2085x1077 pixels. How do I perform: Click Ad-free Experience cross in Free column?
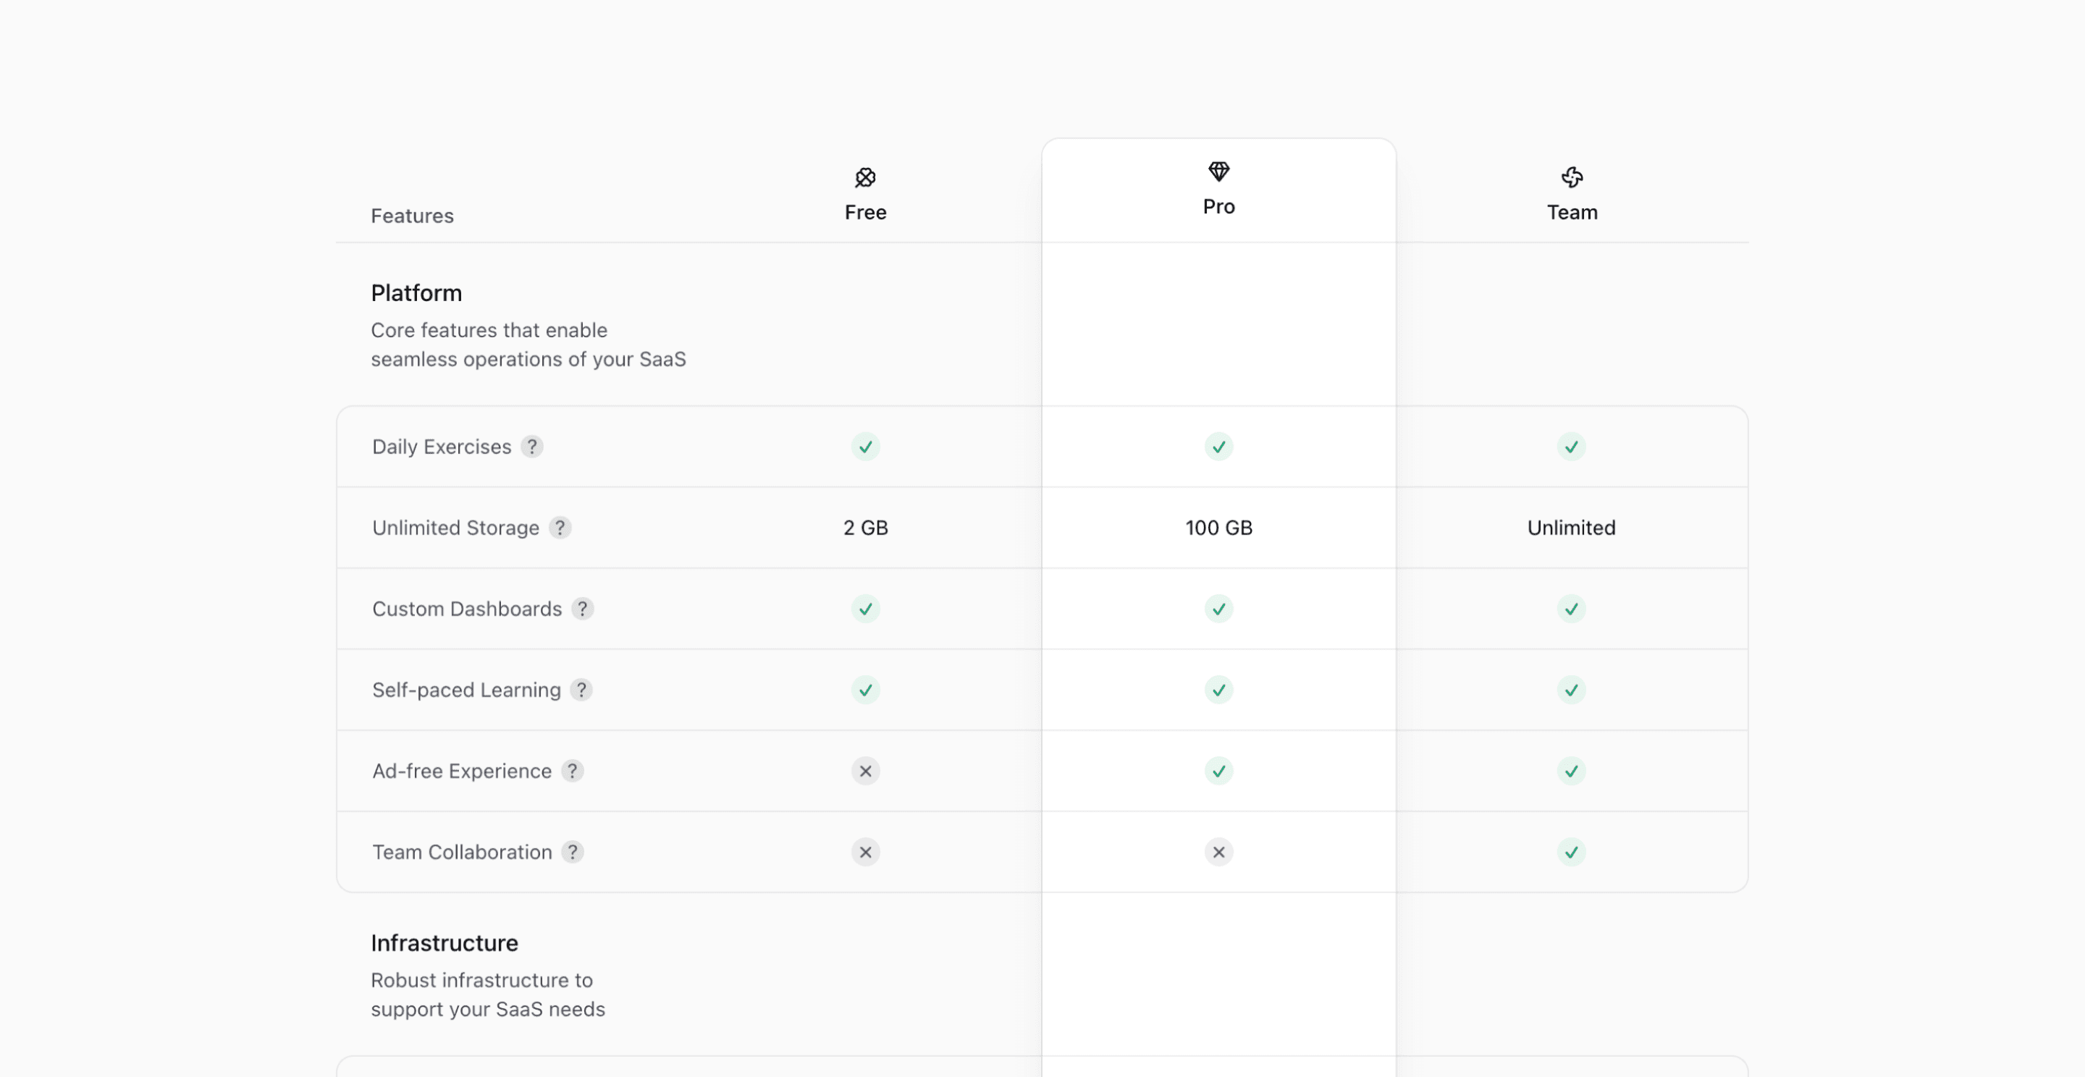[x=865, y=771]
